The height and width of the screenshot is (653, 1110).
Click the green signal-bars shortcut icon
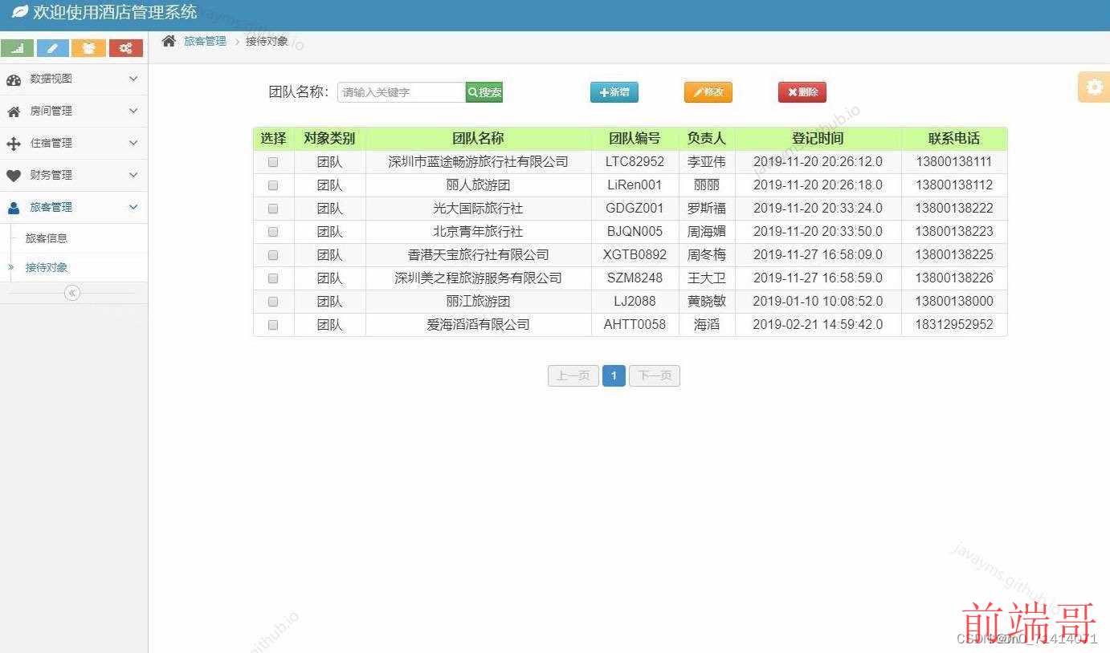[x=18, y=48]
